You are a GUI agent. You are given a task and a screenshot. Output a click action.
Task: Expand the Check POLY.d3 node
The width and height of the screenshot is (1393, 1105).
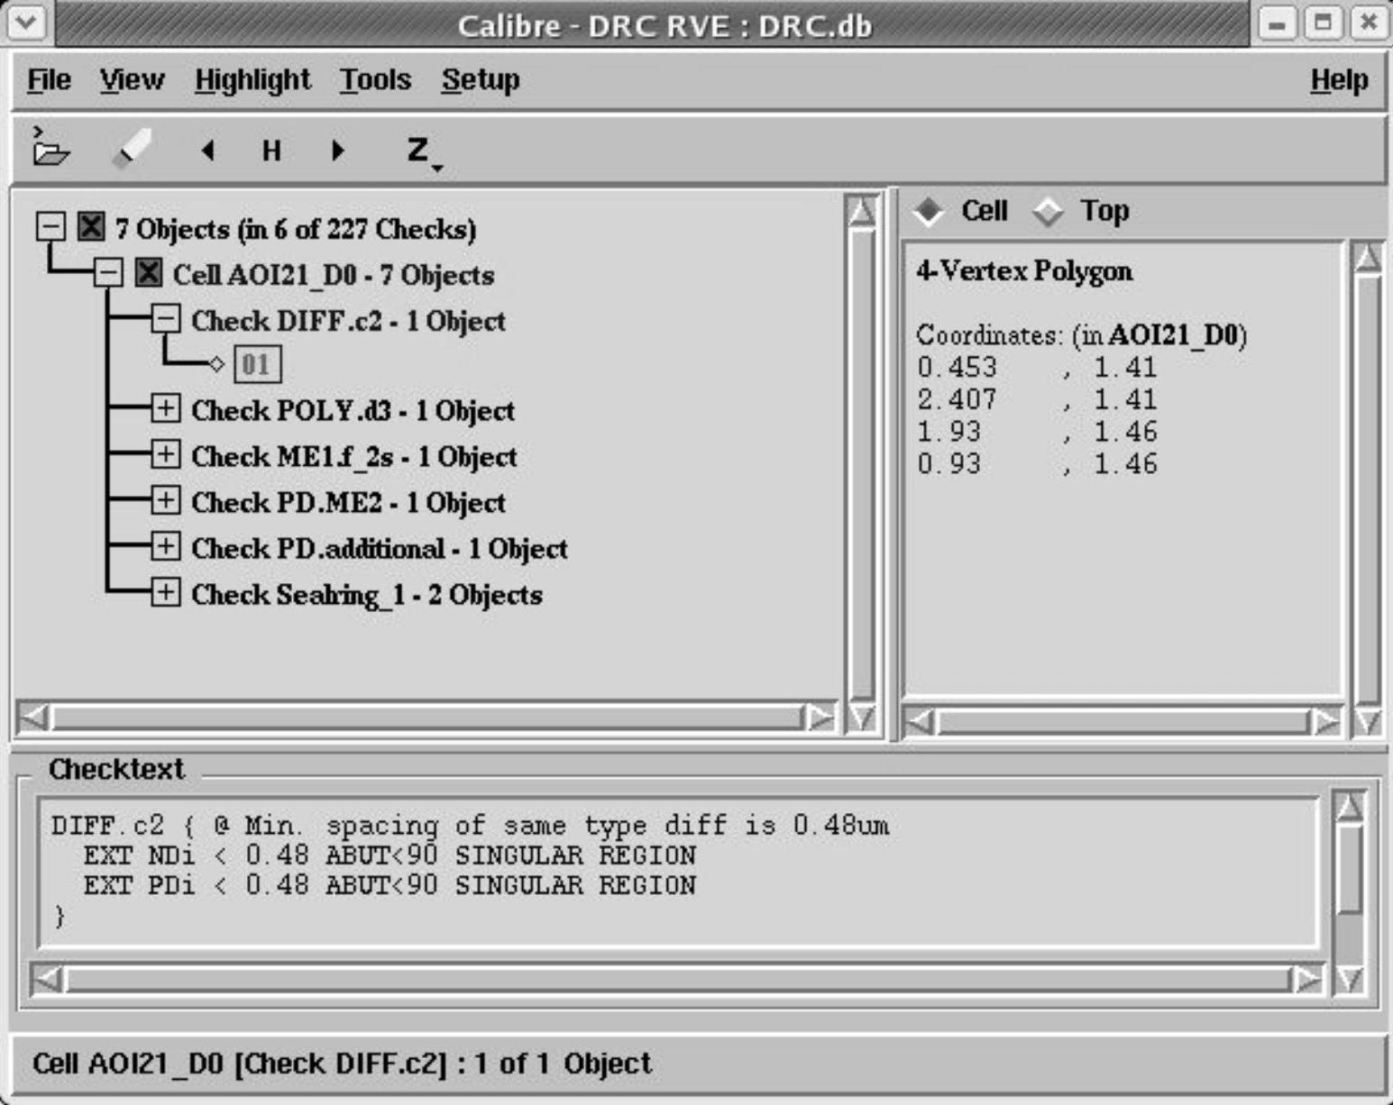pos(165,408)
